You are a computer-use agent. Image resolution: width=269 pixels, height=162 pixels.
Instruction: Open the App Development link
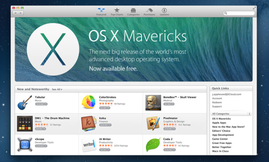point(223,135)
